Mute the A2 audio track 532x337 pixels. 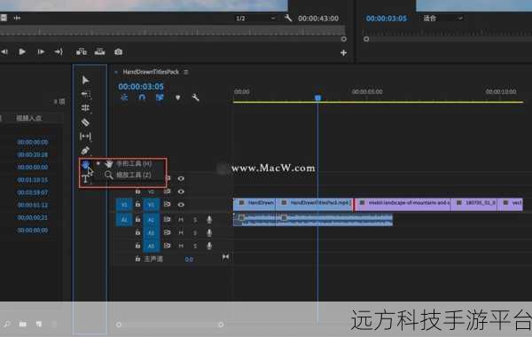click(x=181, y=233)
